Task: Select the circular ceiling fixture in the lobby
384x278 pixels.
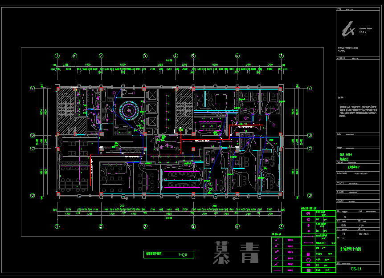Action: pyautogui.click(x=130, y=109)
